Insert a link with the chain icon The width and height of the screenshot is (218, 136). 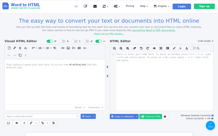tap(63, 48)
